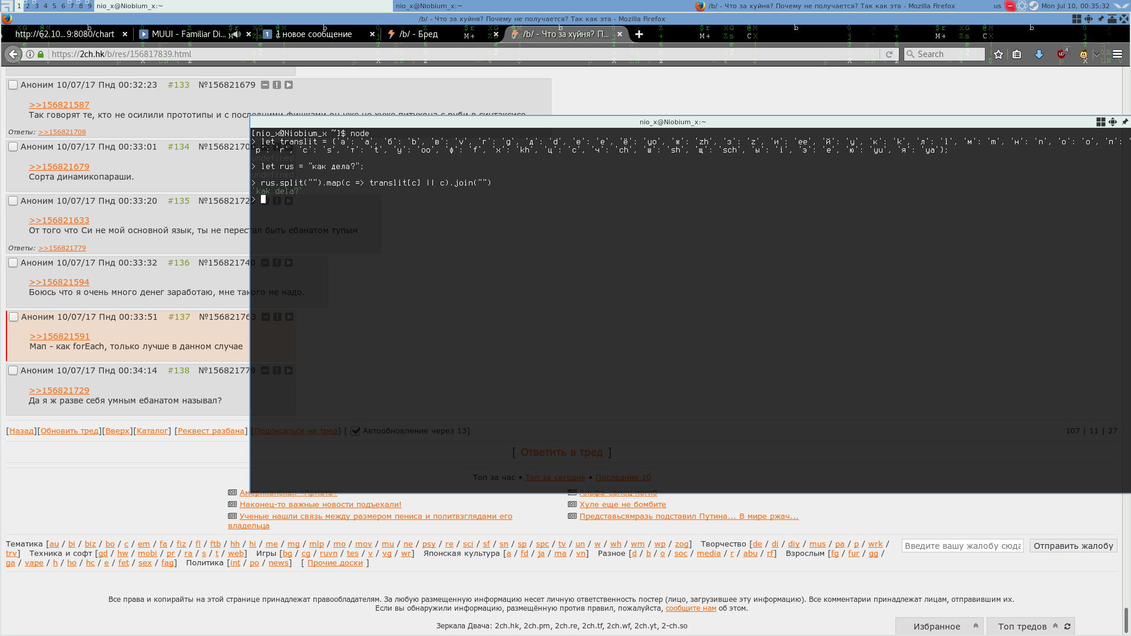Report post #133 with exclamation icon
1131x636 pixels.
click(277, 85)
